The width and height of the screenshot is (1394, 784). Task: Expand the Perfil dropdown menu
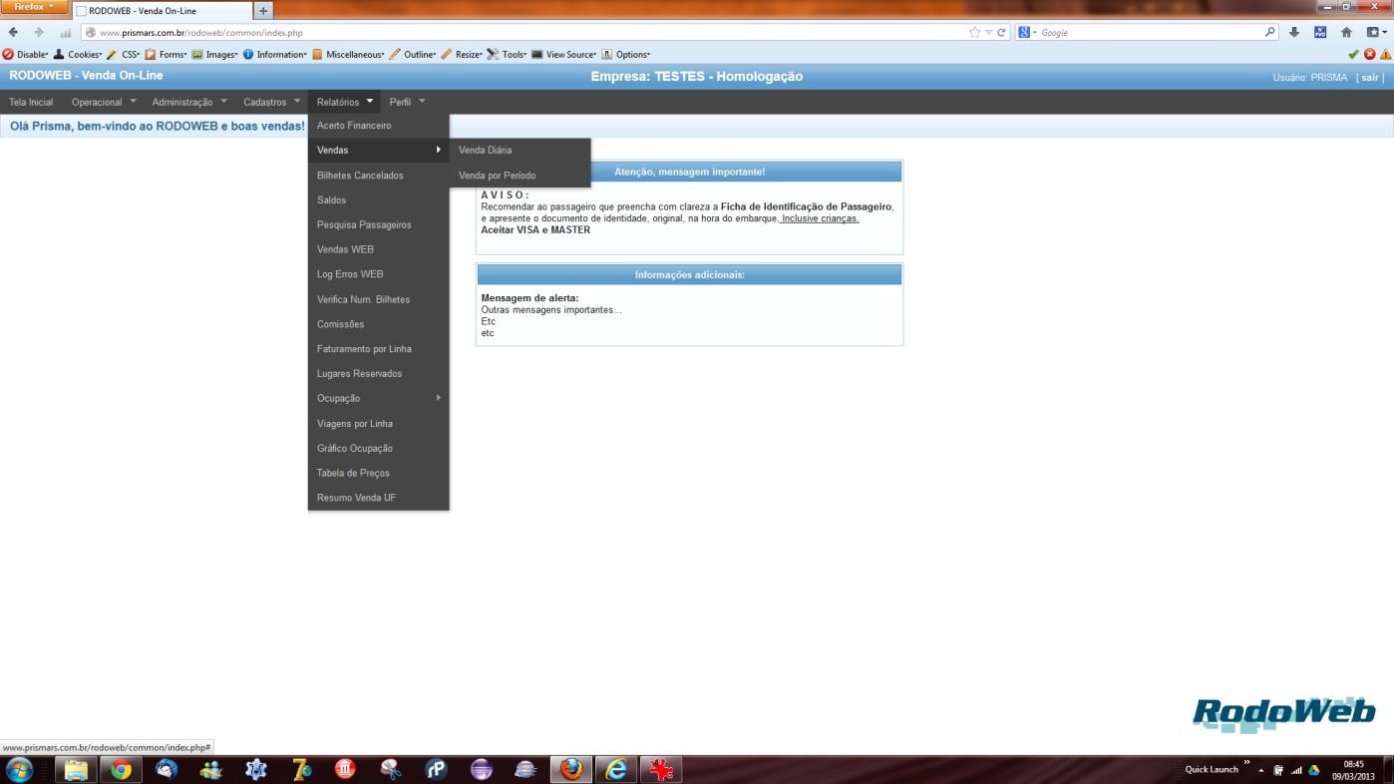coord(407,102)
